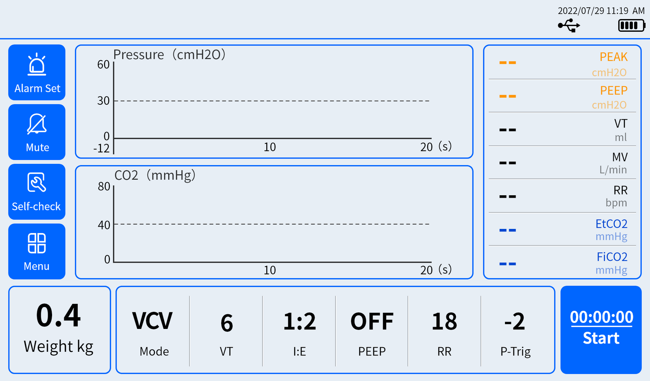Open the I:E ratio 1:2 setting
650x381 pixels.
click(x=299, y=331)
